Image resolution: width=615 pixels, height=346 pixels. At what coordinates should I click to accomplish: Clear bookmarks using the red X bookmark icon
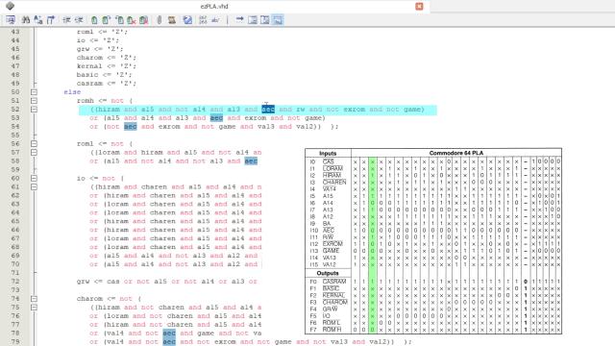tap(132, 19)
